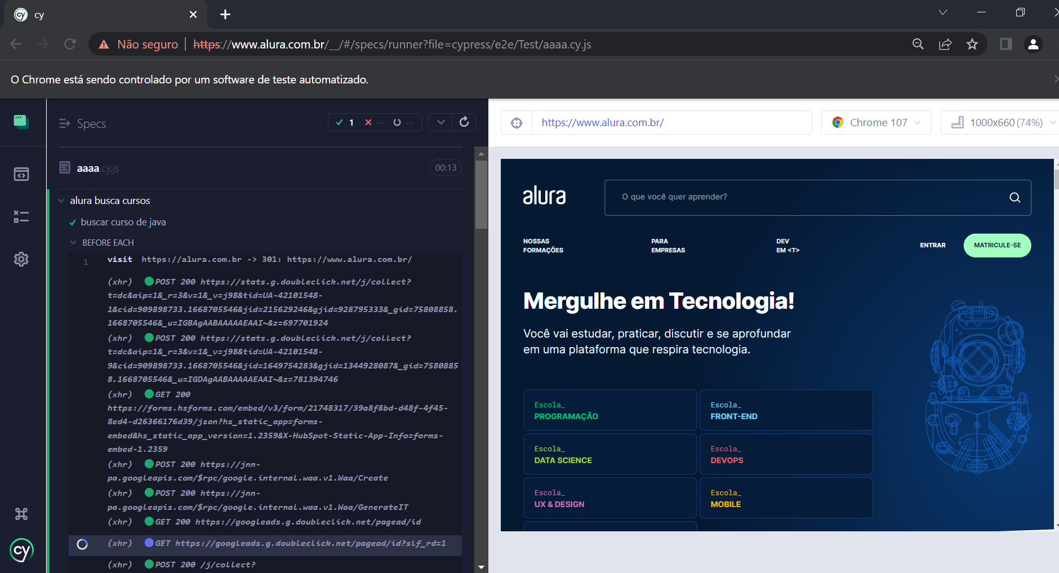This screenshot has height=573, width=1059.
Task: Open the Chrome profile avatar menu
Action: pyautogui.click(x=1033, y=44)
